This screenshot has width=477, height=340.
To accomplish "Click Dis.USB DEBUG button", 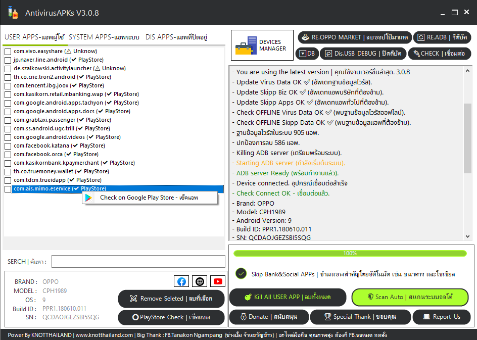I will click(363, 54).
